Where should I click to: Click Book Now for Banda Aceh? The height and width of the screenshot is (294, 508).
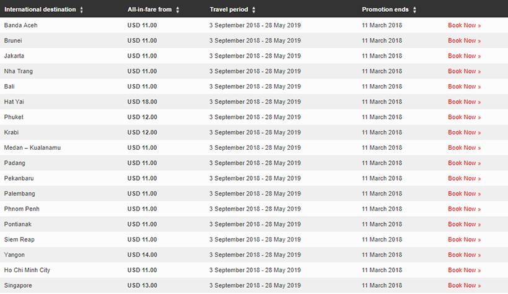pos(464,25)
